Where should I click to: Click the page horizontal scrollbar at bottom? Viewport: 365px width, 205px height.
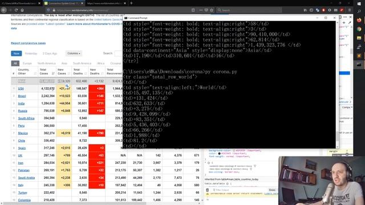click(x=75, y=203)
